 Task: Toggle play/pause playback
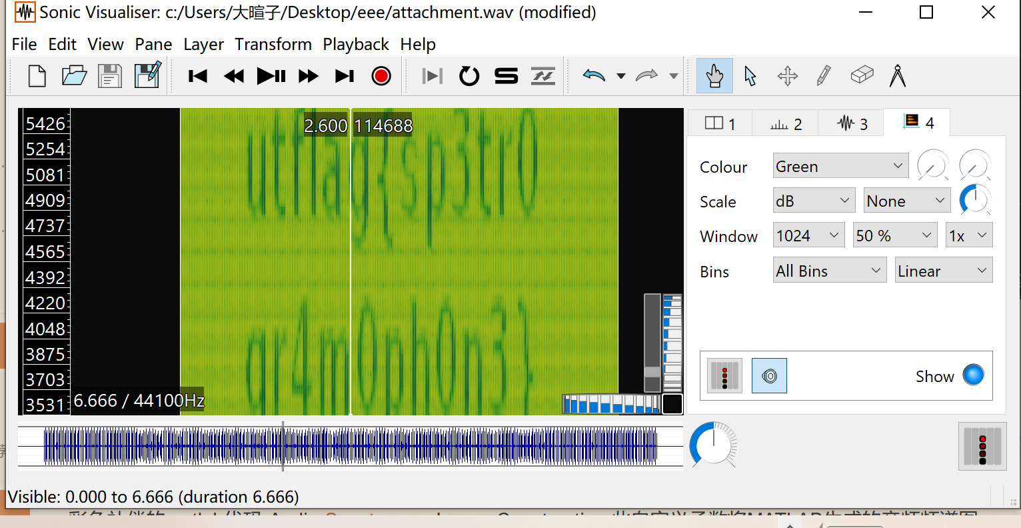pos(271,76)
